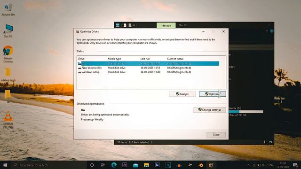The width and height of the screenshot is (301, 169).
Task: Launch Google Chrome from the desktop
Action: [x=8, y=54]
